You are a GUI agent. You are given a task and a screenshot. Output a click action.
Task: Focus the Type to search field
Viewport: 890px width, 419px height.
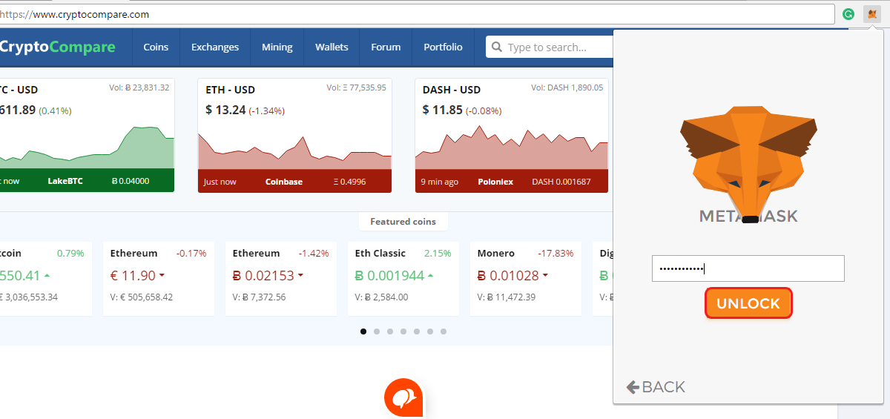(x=550, y=47)
